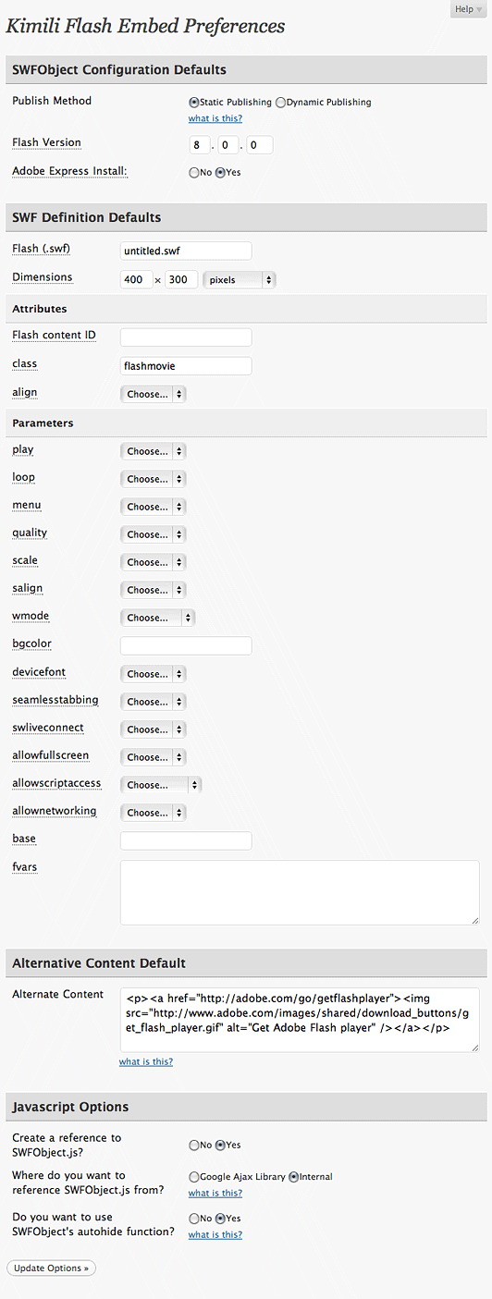The image size is (492, 1299).
Task: Click 'what is this?' under Publish Method
Action: click(215, 118)
